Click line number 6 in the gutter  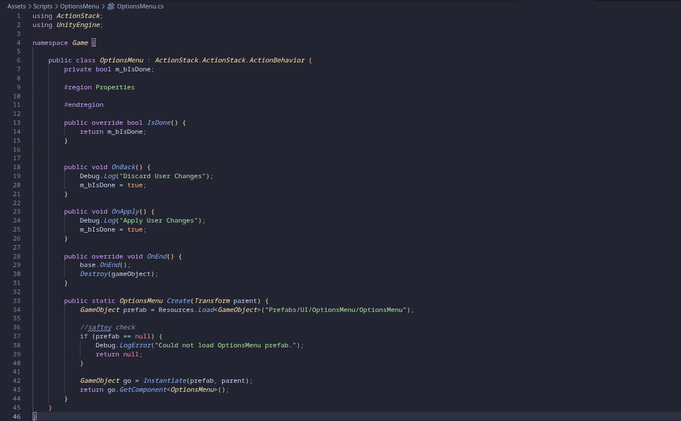tap(19, 60)
